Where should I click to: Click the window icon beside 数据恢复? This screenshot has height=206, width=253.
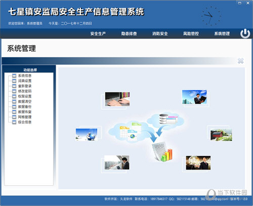coord(14,112)
